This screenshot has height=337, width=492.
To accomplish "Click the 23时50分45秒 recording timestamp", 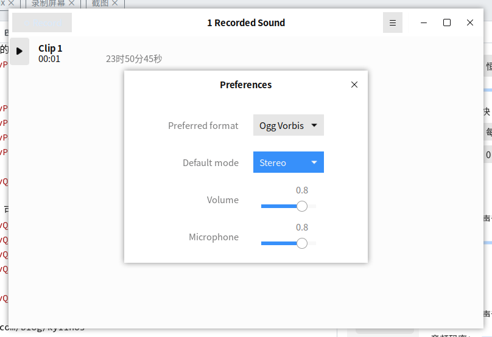I will (x=134, y=58).
